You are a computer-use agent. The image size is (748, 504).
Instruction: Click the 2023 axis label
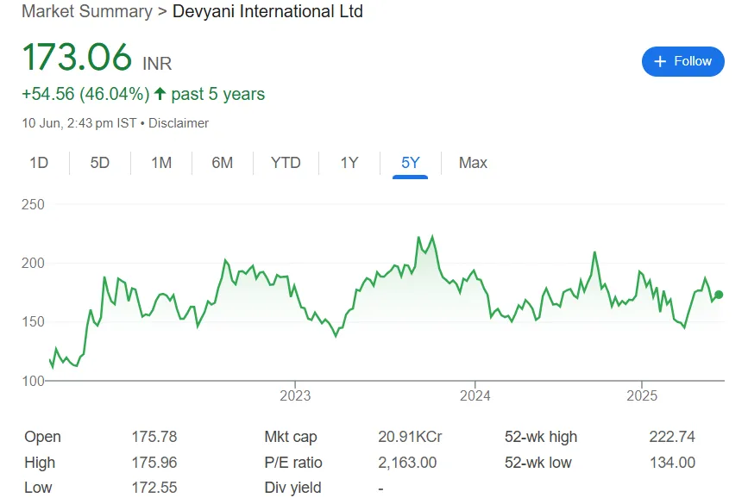[295, 395]
